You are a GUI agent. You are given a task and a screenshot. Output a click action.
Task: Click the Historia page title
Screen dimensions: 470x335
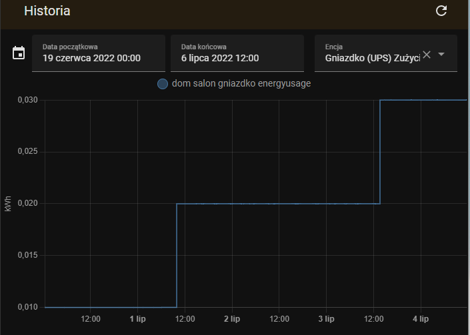point(47,11)
